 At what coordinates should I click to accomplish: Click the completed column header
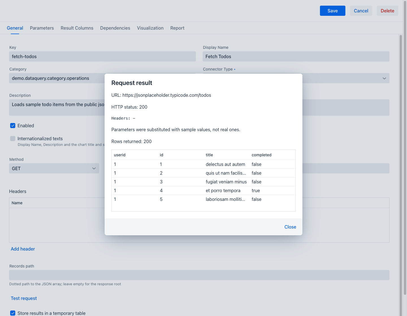261,155
